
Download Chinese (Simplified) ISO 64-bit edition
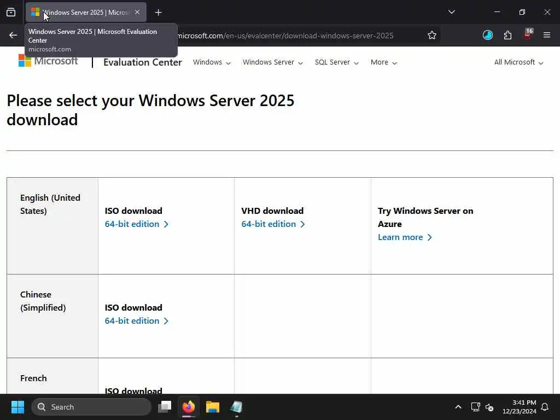click(136, 320)
